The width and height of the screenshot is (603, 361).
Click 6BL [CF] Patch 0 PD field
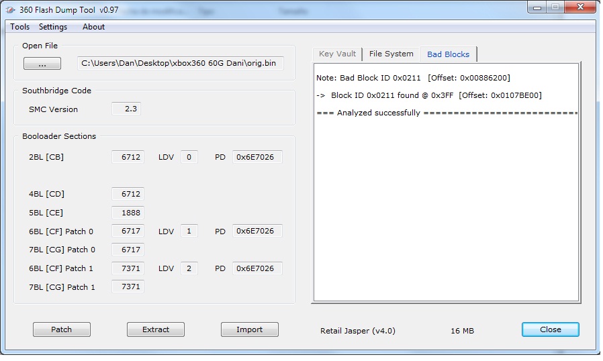257,231
